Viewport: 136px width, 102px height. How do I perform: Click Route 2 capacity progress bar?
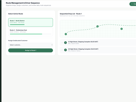coord(30,34)
